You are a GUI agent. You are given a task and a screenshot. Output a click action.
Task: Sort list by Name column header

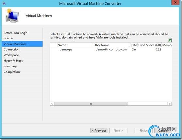[x=75, y=45]
